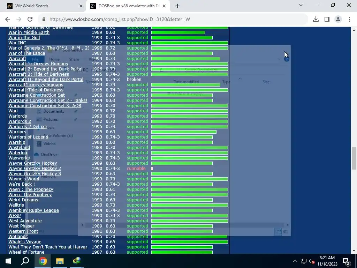Click the red 'runnable' status text
Screen dimensions: 357x268
136,169
